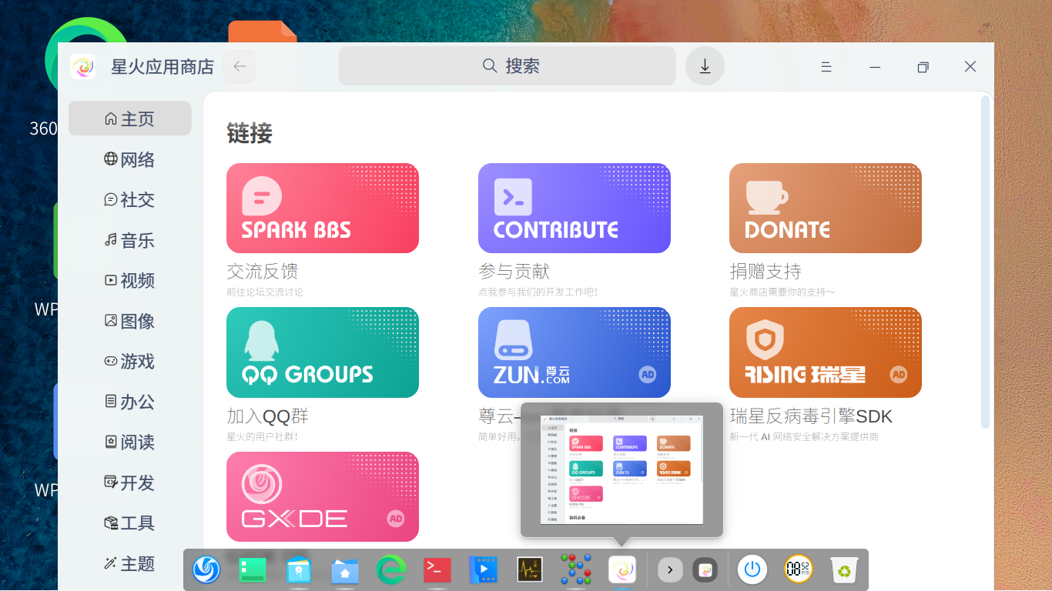The width and height of the screenshot is (1052, 591).
Task: Open the system monitor from the dock
Action: [530, 569]
